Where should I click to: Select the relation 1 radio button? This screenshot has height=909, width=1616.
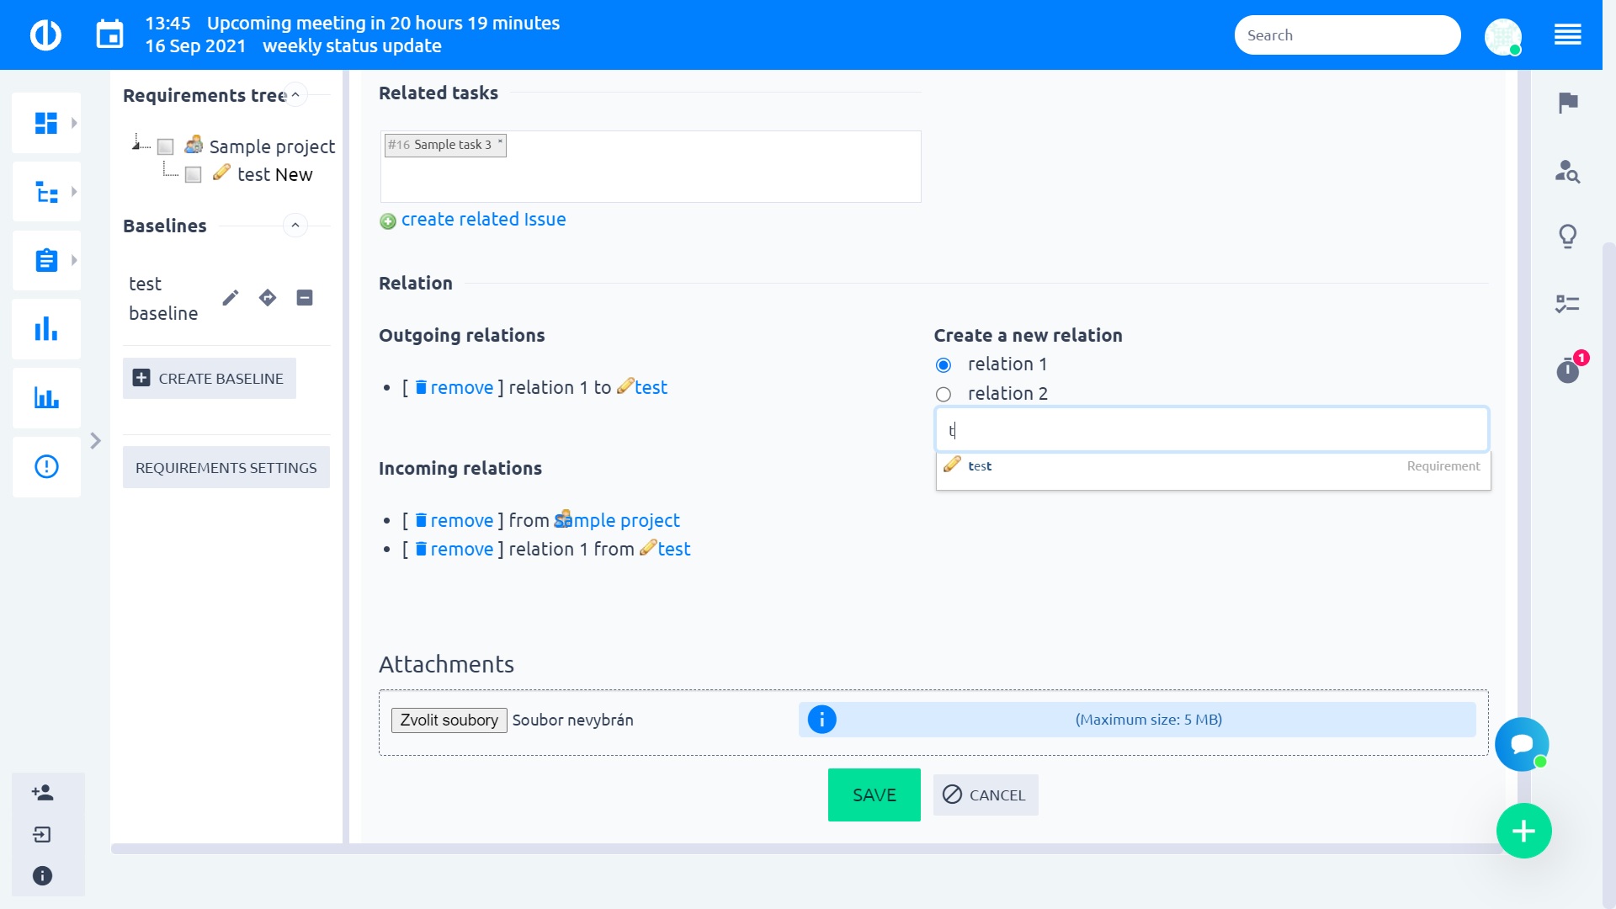click(944, 364)
